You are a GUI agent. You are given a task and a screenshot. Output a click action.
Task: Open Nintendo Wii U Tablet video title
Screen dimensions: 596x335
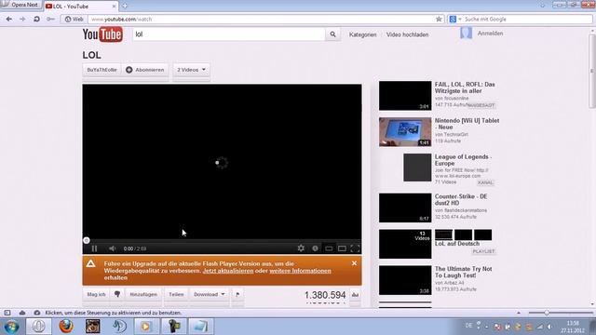467,124
